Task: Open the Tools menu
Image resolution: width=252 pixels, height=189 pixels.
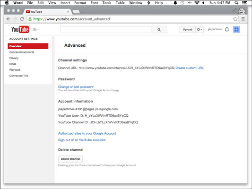Action: (107, 3)
